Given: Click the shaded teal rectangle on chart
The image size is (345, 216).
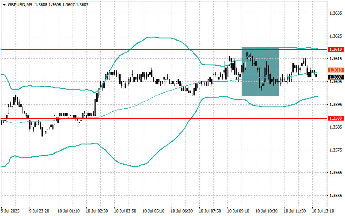Looking at the screenshot, I should click(x=260, y=72).
